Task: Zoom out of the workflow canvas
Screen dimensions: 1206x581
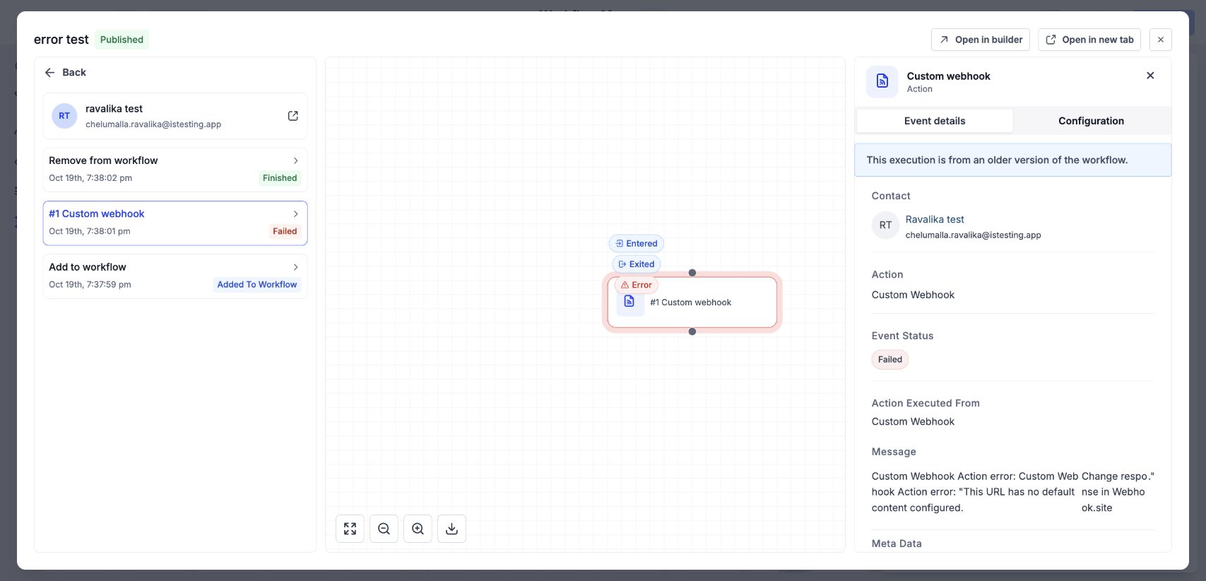Action: tap(384, 529)
